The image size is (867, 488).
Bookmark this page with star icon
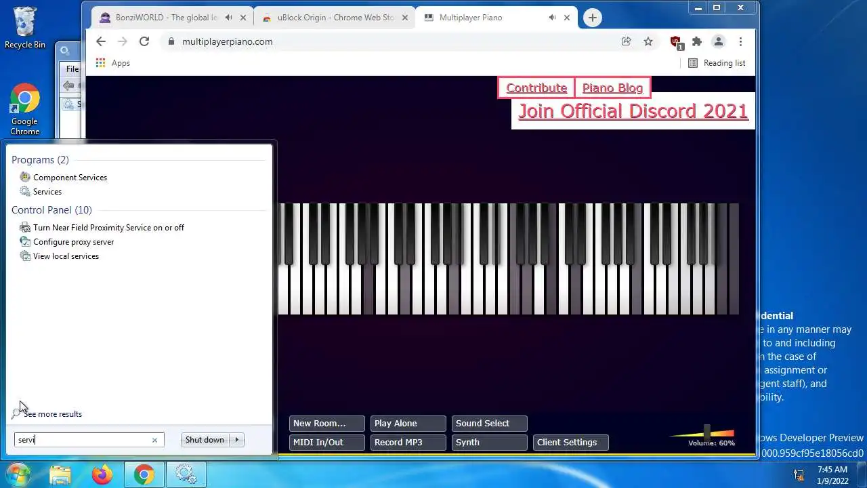648,41
